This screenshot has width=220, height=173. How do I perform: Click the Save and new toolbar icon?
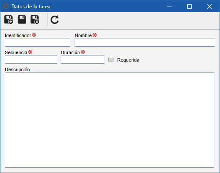pos(9,20)
